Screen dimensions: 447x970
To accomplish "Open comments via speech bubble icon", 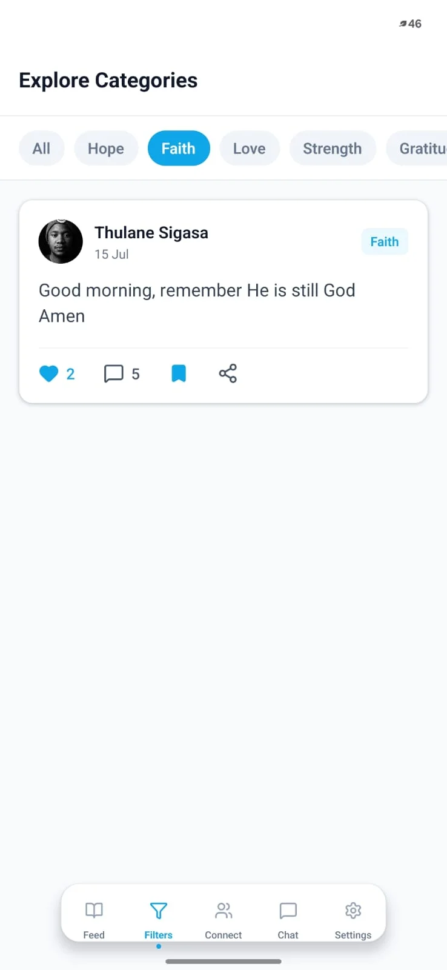I will pos(113,373).
